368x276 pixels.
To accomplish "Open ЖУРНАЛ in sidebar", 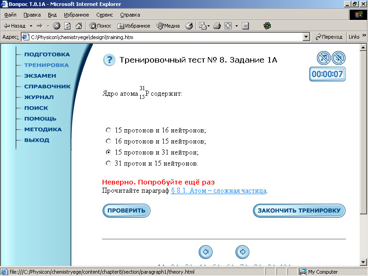I will click(39, 97).
